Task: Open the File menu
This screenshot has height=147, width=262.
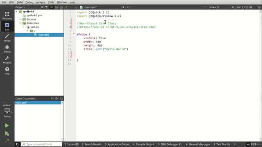Action: (x=4, y=2)
